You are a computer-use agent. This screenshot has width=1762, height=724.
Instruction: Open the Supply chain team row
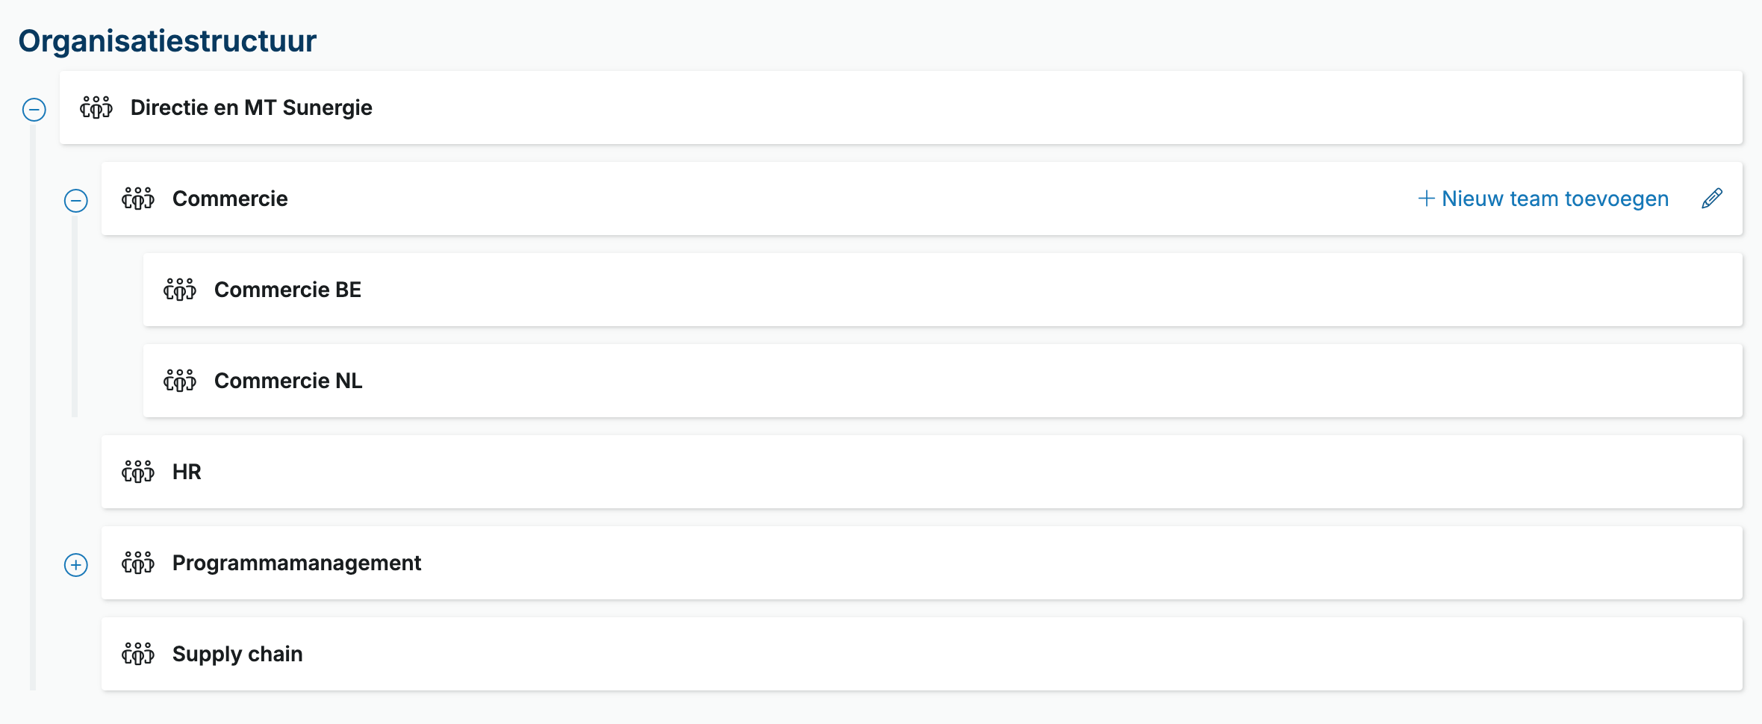coord(922,654)
